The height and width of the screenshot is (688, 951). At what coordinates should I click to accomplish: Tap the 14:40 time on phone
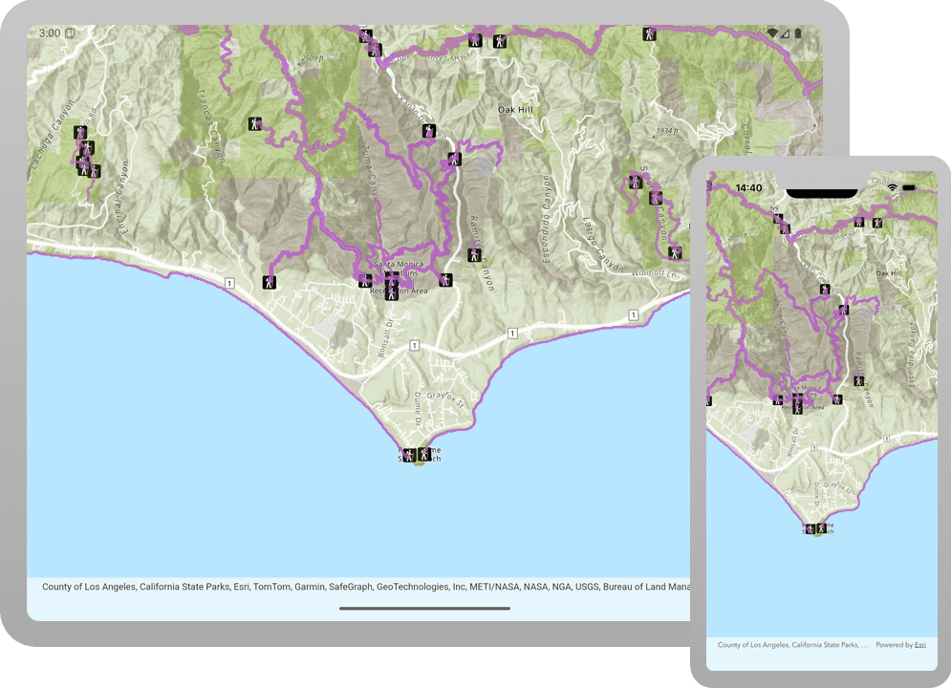click(x=749, y=188)
